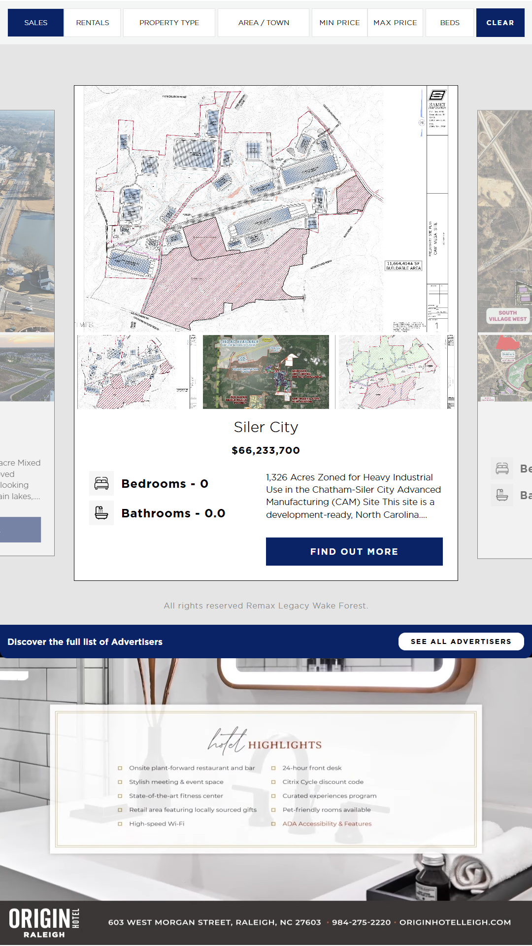Select the Sales tab
Screen dimensions: 532x946
[x=36, y=23]
